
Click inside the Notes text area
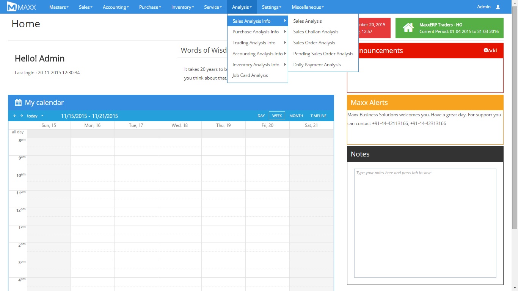(425, 223)
